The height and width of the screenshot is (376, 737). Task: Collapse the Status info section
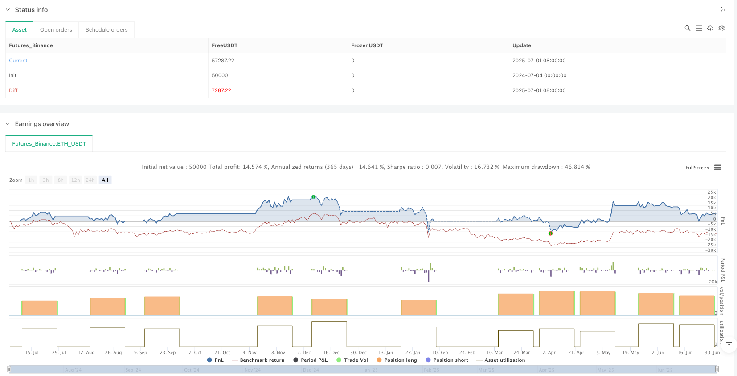[x=8, y=10]
